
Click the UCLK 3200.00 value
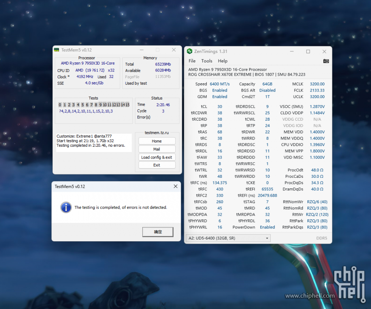pyautogui.click(x=317, y=97)
